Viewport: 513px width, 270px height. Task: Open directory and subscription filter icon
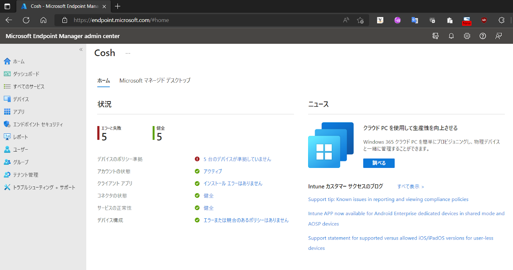(435, 36)
